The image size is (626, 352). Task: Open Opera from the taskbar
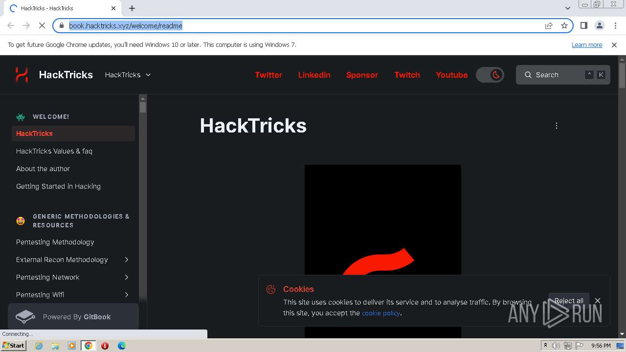pyautogui.click(x=105, y=346)
